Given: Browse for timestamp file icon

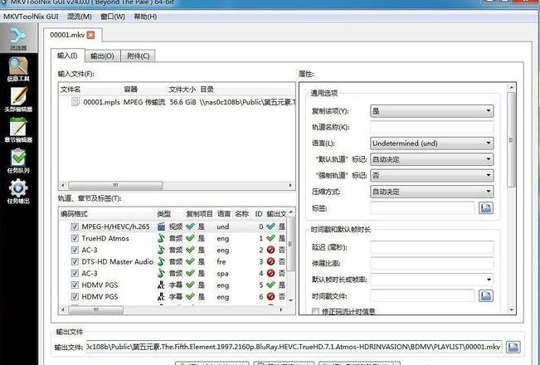Looking at the screenshot, I should click(485, 296).
